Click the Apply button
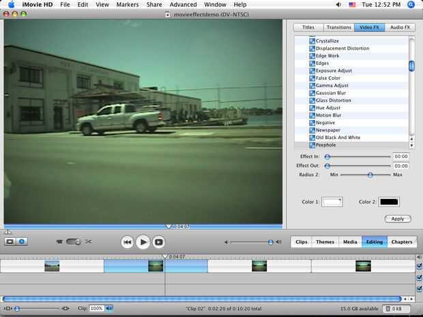The width and height of the screenshot is (423, 317). (x=397, y=219)
